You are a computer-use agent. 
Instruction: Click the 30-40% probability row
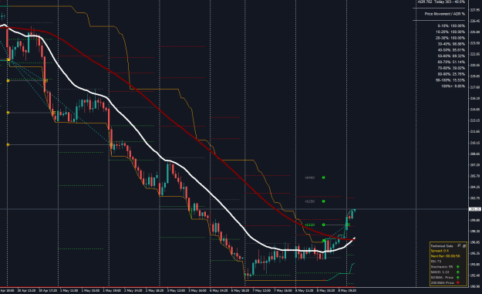pos(451,44)
